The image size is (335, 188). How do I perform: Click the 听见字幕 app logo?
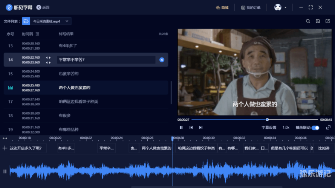[19, 8]
